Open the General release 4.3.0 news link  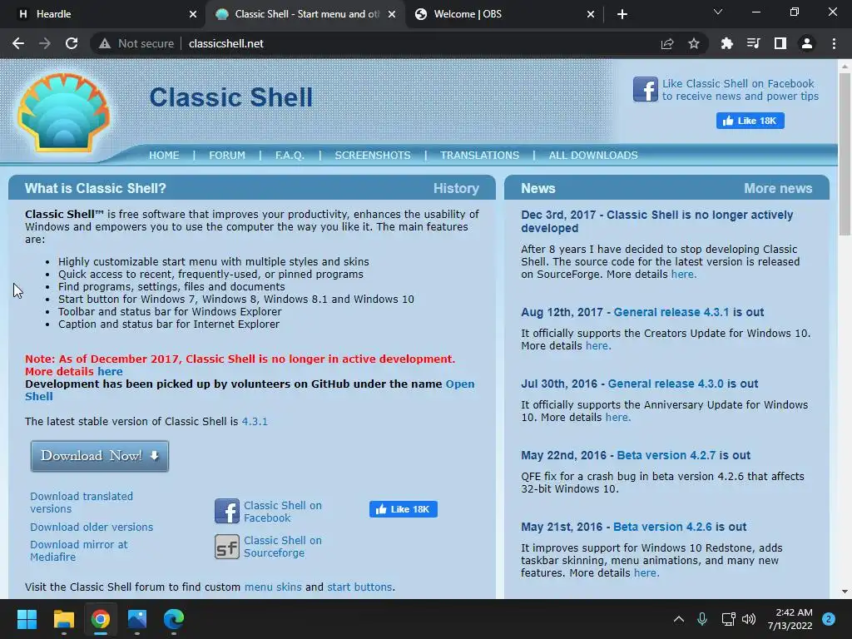click(666, 384)
